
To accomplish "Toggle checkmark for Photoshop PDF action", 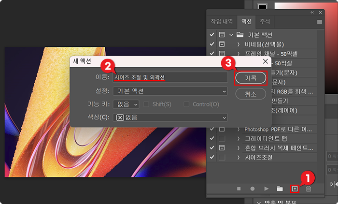I will [212, 129].
